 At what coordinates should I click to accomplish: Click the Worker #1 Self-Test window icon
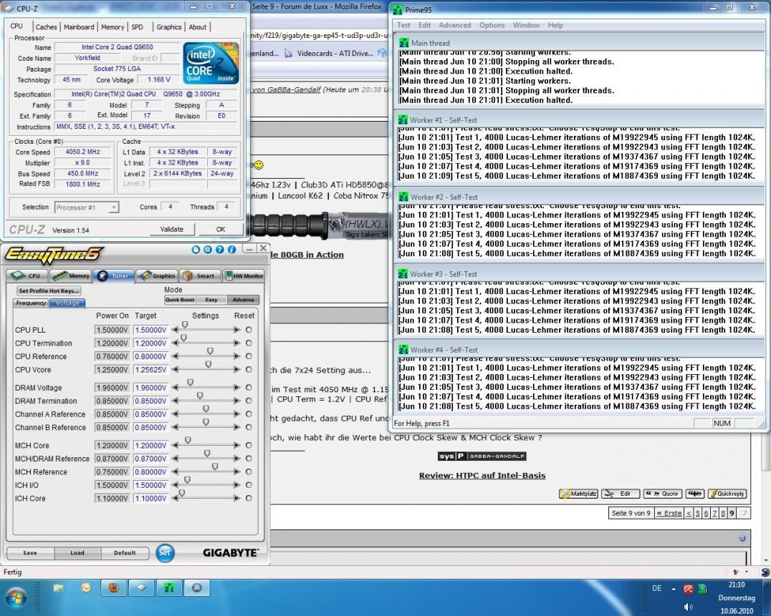coord(403,119)
